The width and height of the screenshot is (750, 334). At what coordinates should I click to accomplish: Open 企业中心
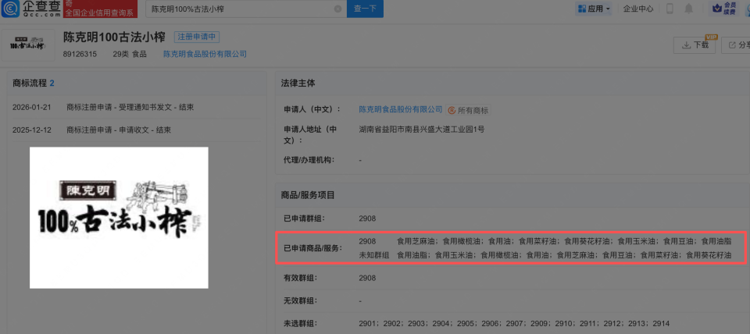point(638,9)
